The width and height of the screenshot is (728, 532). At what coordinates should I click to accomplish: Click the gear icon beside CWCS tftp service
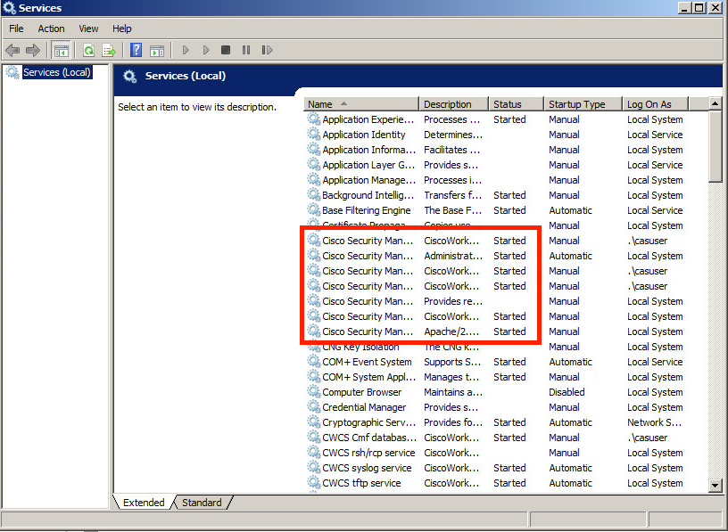pos(314,482)
